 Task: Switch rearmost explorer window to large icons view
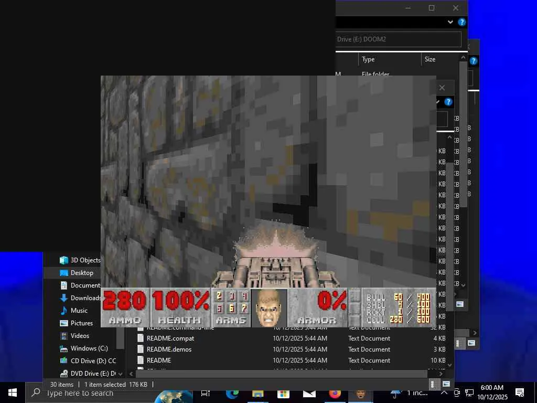click(471, 343)
